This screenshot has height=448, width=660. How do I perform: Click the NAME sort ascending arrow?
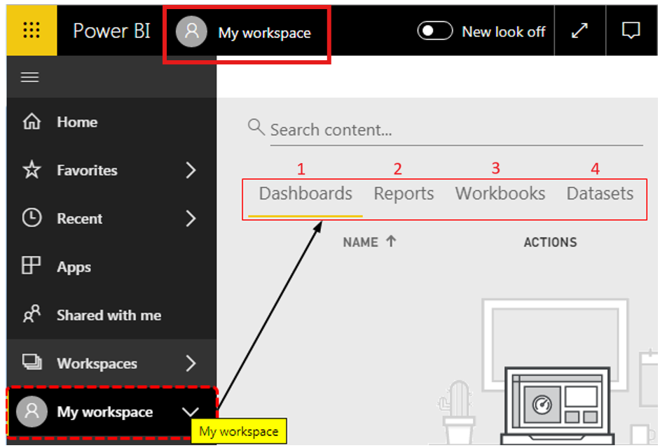pyautogui.click(x=391, y=241)
